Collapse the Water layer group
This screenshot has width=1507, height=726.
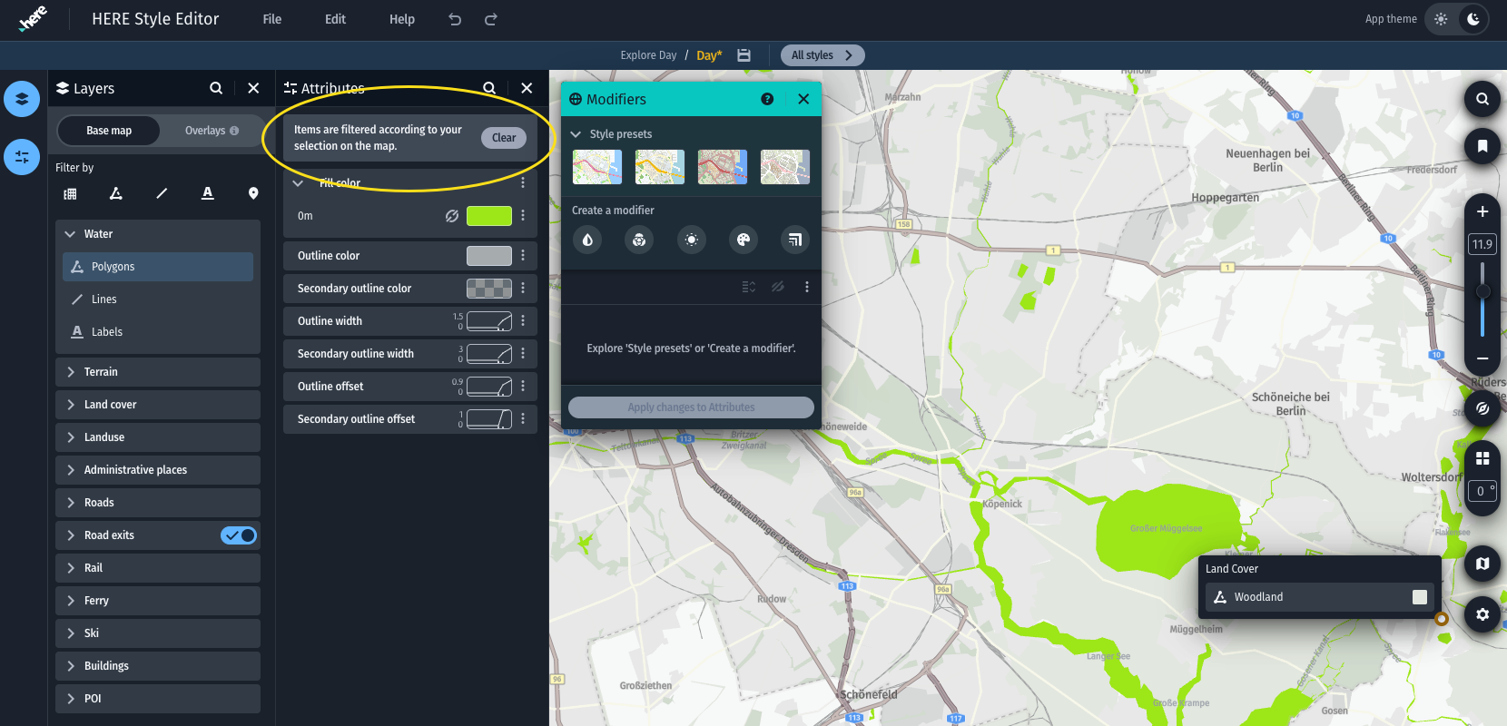pos(70,234)
